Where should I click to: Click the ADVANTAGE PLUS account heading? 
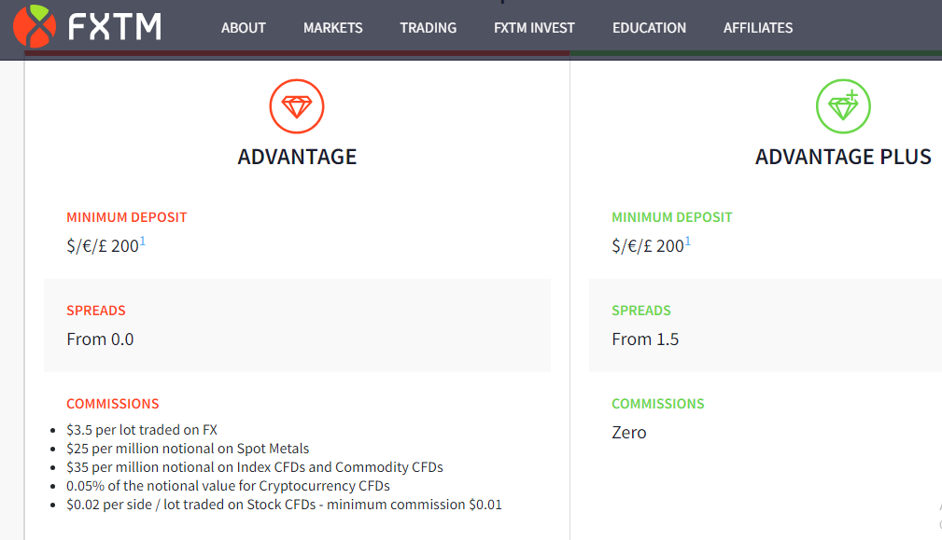pyautogui.click(x=843, y=157)
